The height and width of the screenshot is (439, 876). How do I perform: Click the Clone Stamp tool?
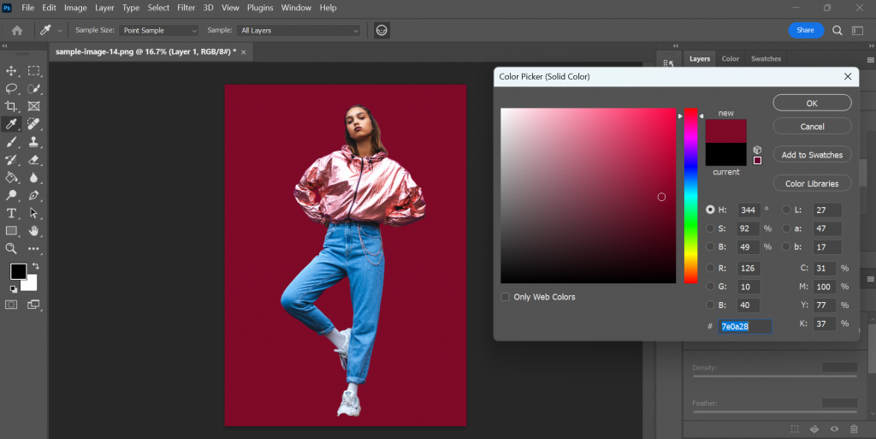34,142
